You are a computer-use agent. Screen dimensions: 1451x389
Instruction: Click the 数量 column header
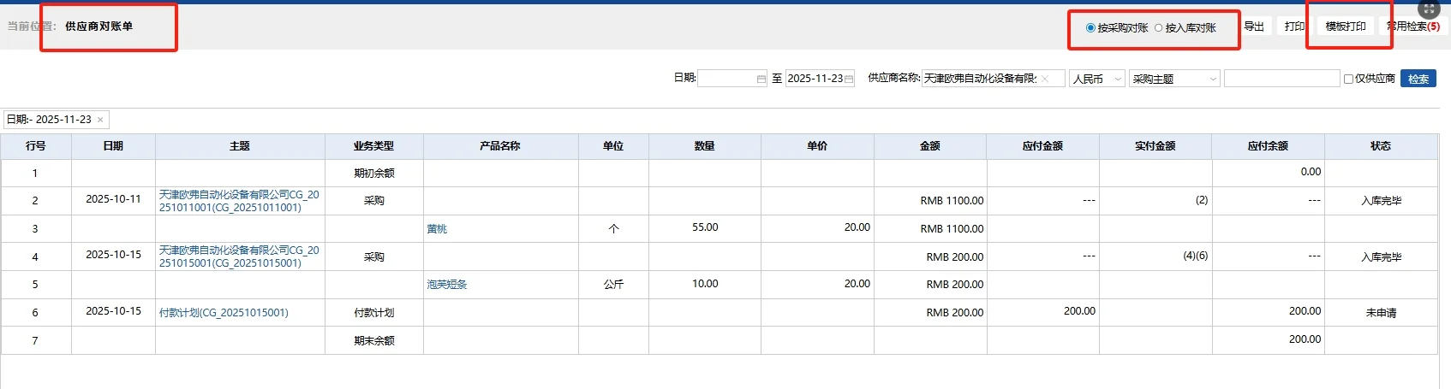click(705, 146)
